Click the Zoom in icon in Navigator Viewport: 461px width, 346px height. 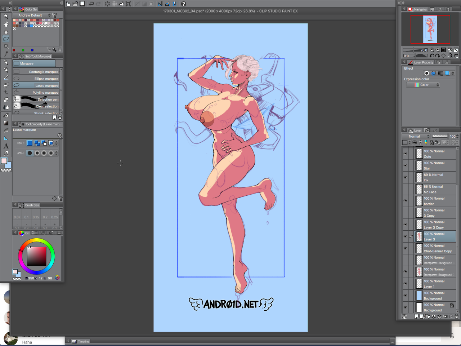pyautogui.click(x=438, y=50)
